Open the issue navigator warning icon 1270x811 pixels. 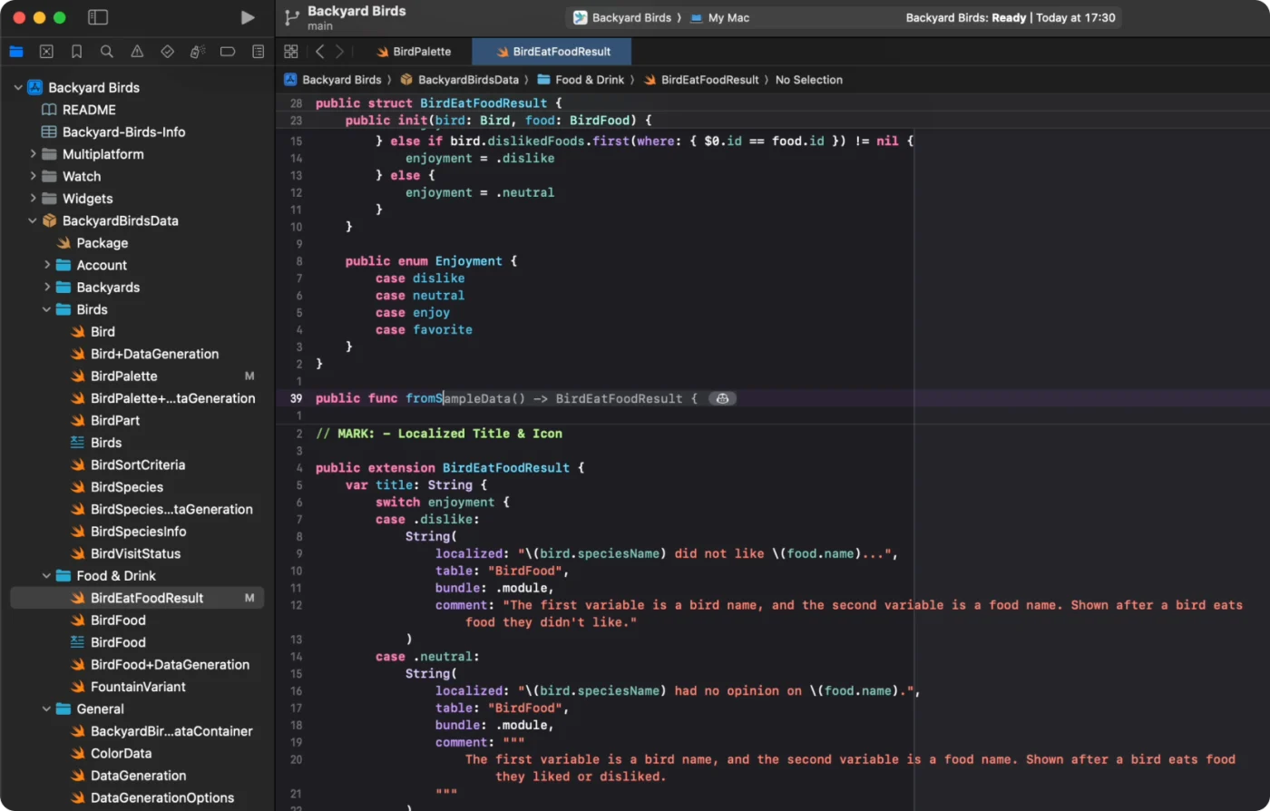[x=137, y=52]
